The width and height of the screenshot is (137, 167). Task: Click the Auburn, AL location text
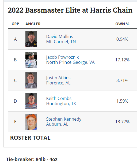57,124
